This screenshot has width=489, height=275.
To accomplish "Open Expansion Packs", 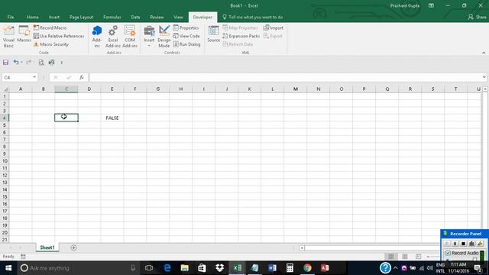I will pos(241,36).
